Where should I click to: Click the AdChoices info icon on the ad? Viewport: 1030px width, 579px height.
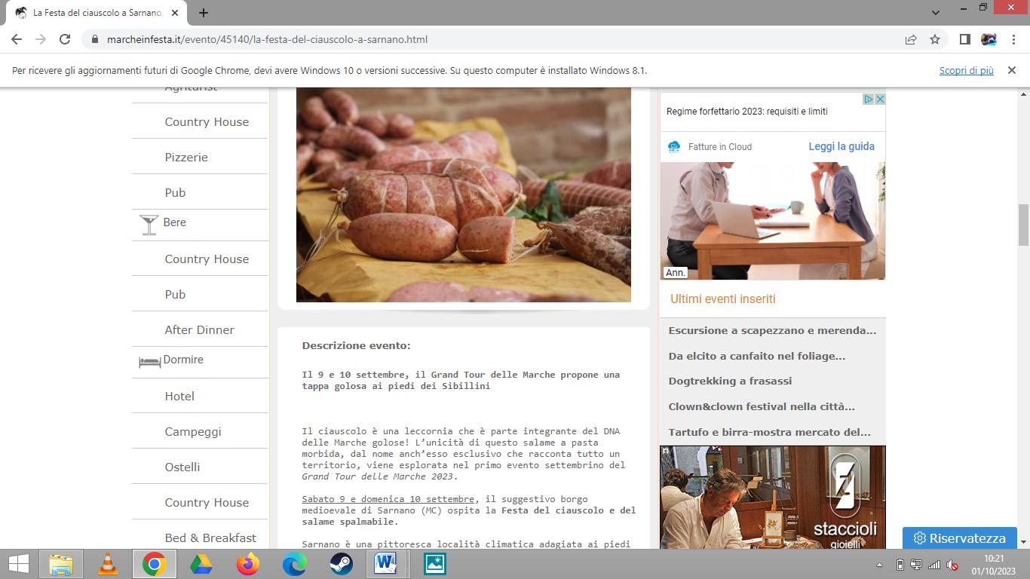(869, 99)
